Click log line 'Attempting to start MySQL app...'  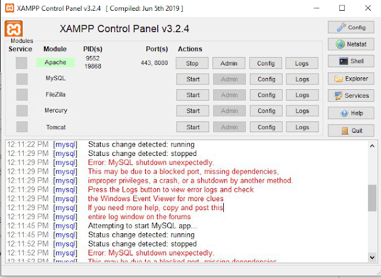(x=142, y=226)
